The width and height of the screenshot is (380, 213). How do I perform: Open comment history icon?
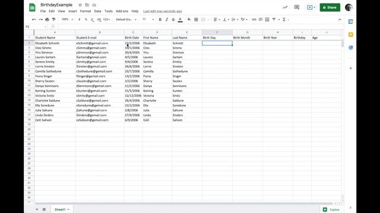297,8
